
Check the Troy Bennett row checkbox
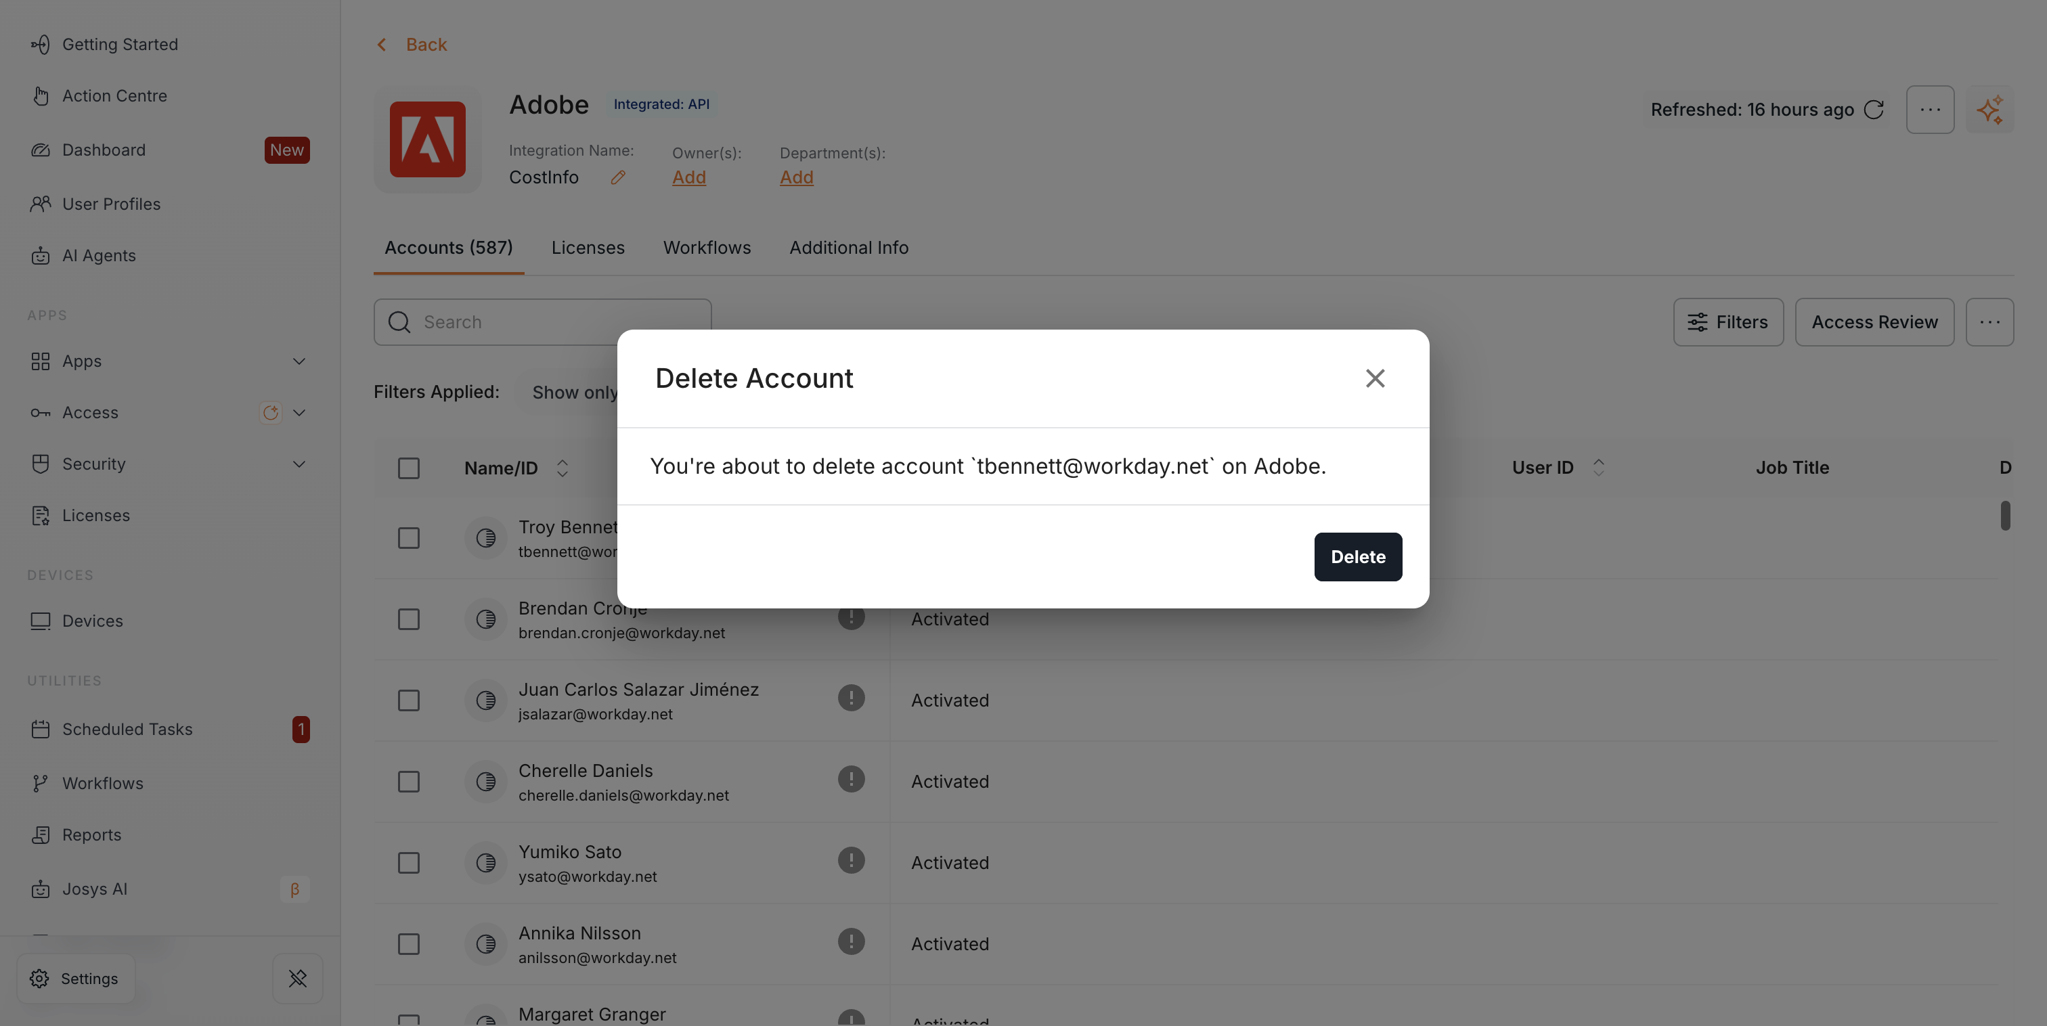click(x=408, y=539)
